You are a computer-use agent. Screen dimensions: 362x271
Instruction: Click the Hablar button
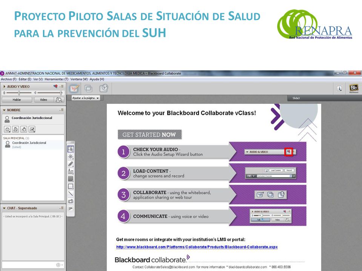[17, 100]
